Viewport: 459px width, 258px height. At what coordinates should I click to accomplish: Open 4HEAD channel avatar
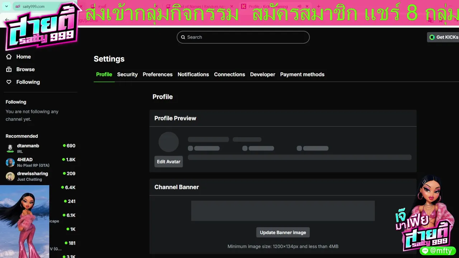coord(10,162)
